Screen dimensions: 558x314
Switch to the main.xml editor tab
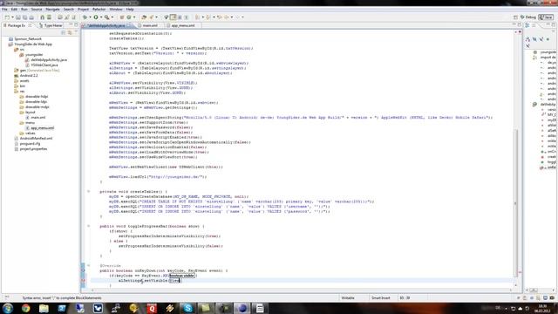point(150,25)
